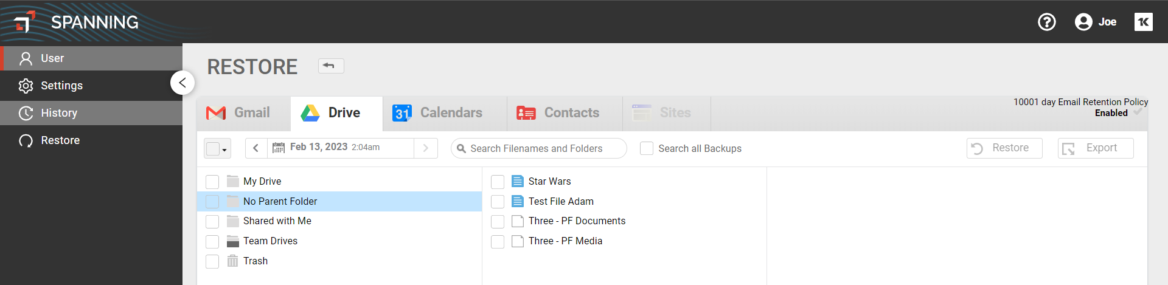Switch to the Gmail tab
1168x285 pixels.
point(238,113)
